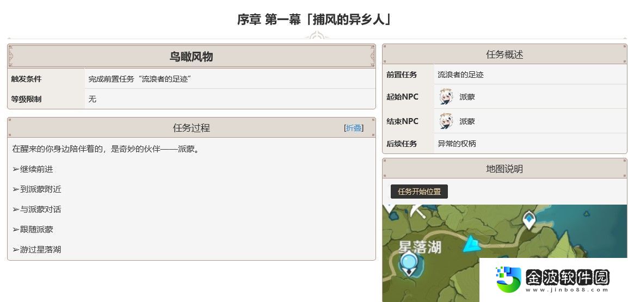Click the cyan player arrow on the map
Viewport: 628px width, 302px height.
point(472,244)
